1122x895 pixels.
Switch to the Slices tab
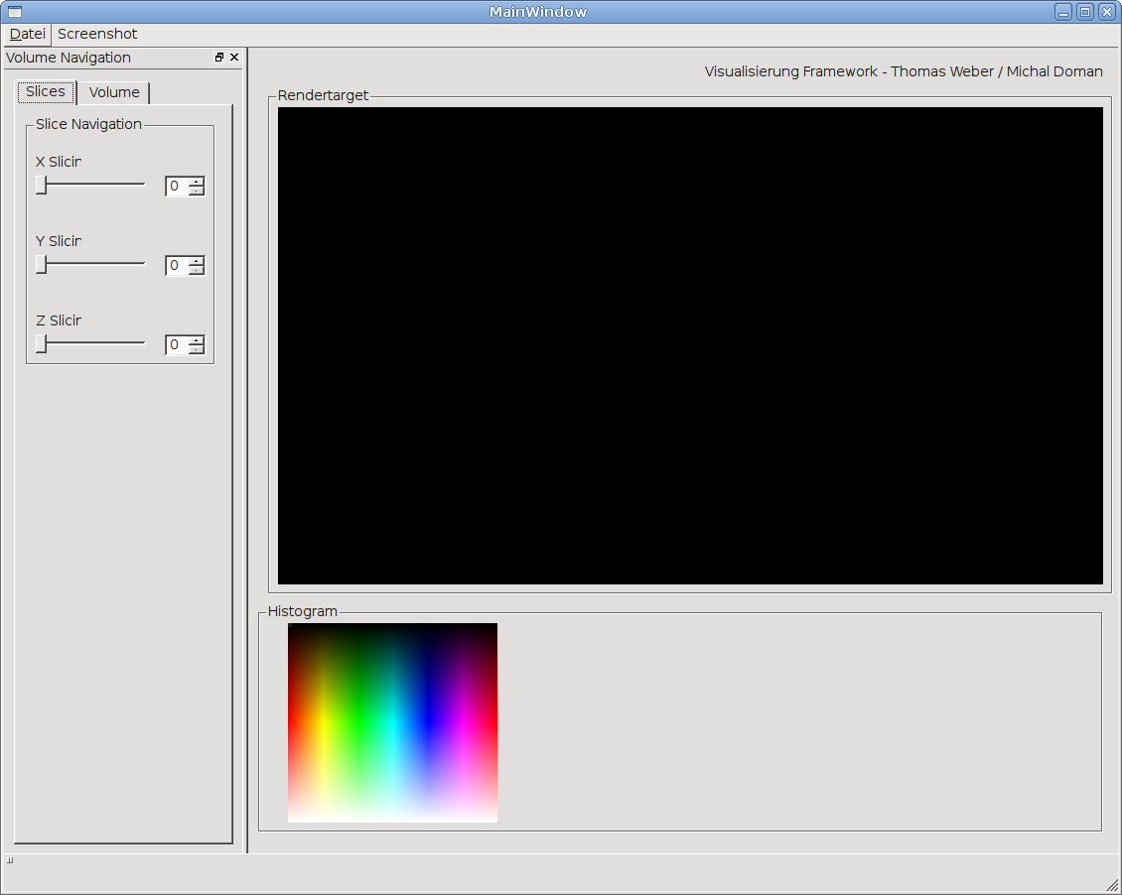click(x=46, y=91)
